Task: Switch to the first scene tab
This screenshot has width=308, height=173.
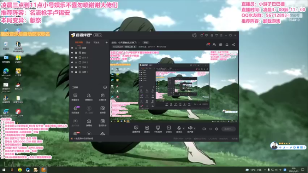Action: coord(79,42)
